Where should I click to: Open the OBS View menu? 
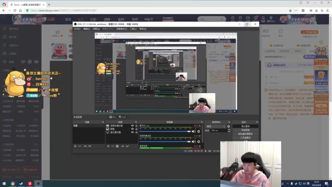[x=96, y=29]
